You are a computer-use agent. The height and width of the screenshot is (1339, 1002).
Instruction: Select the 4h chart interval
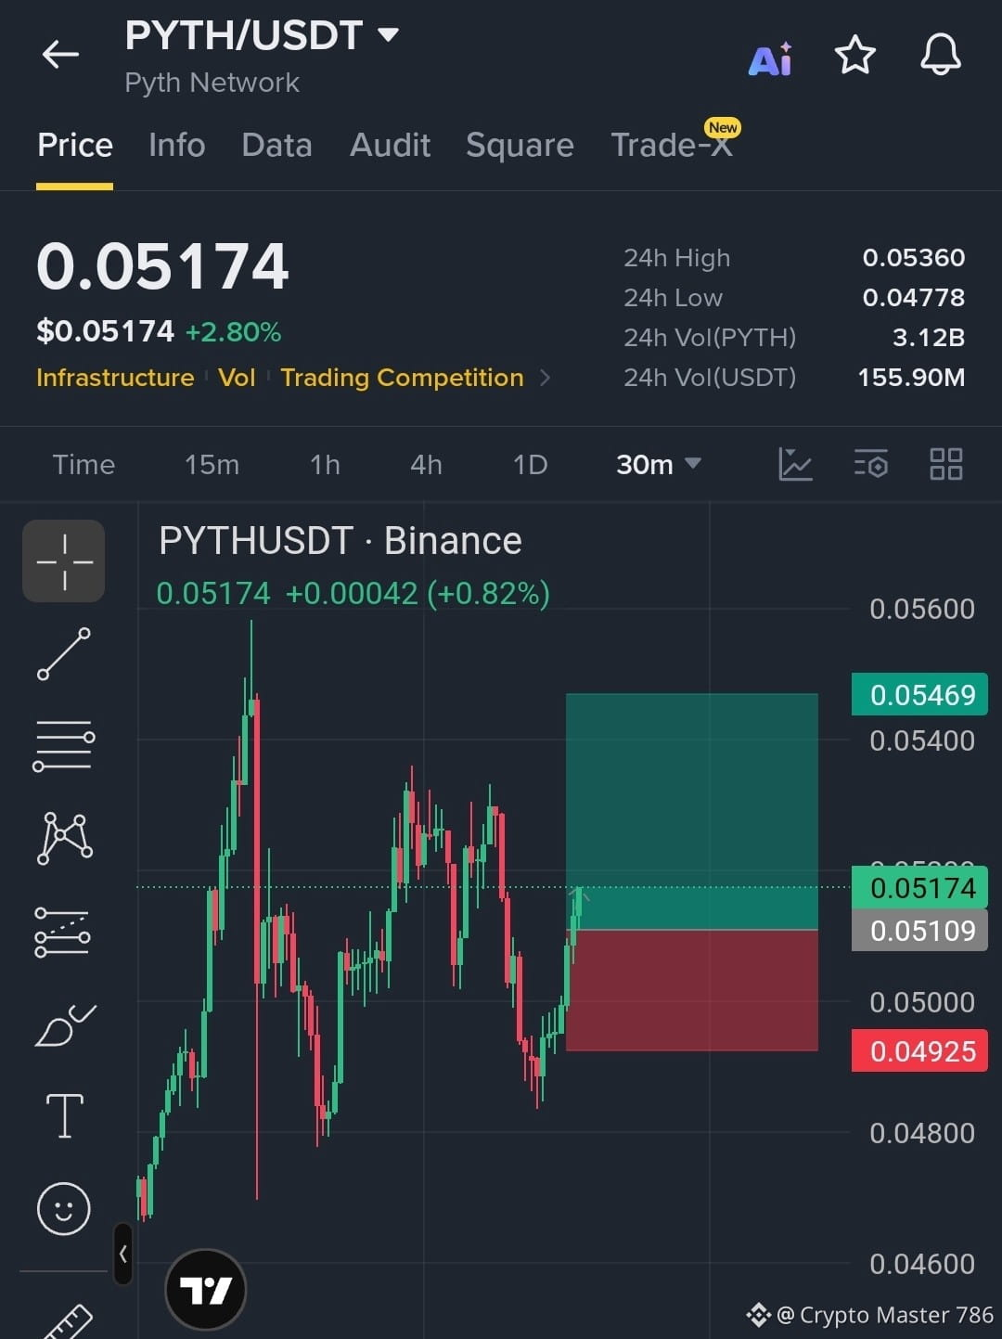point(426,464)
